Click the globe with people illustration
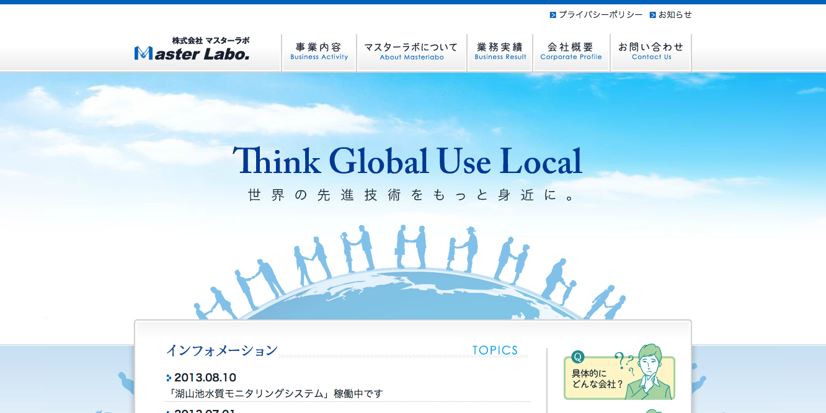Image resolution: width=826 pixels, height=413 pixels. click(411, 273)
